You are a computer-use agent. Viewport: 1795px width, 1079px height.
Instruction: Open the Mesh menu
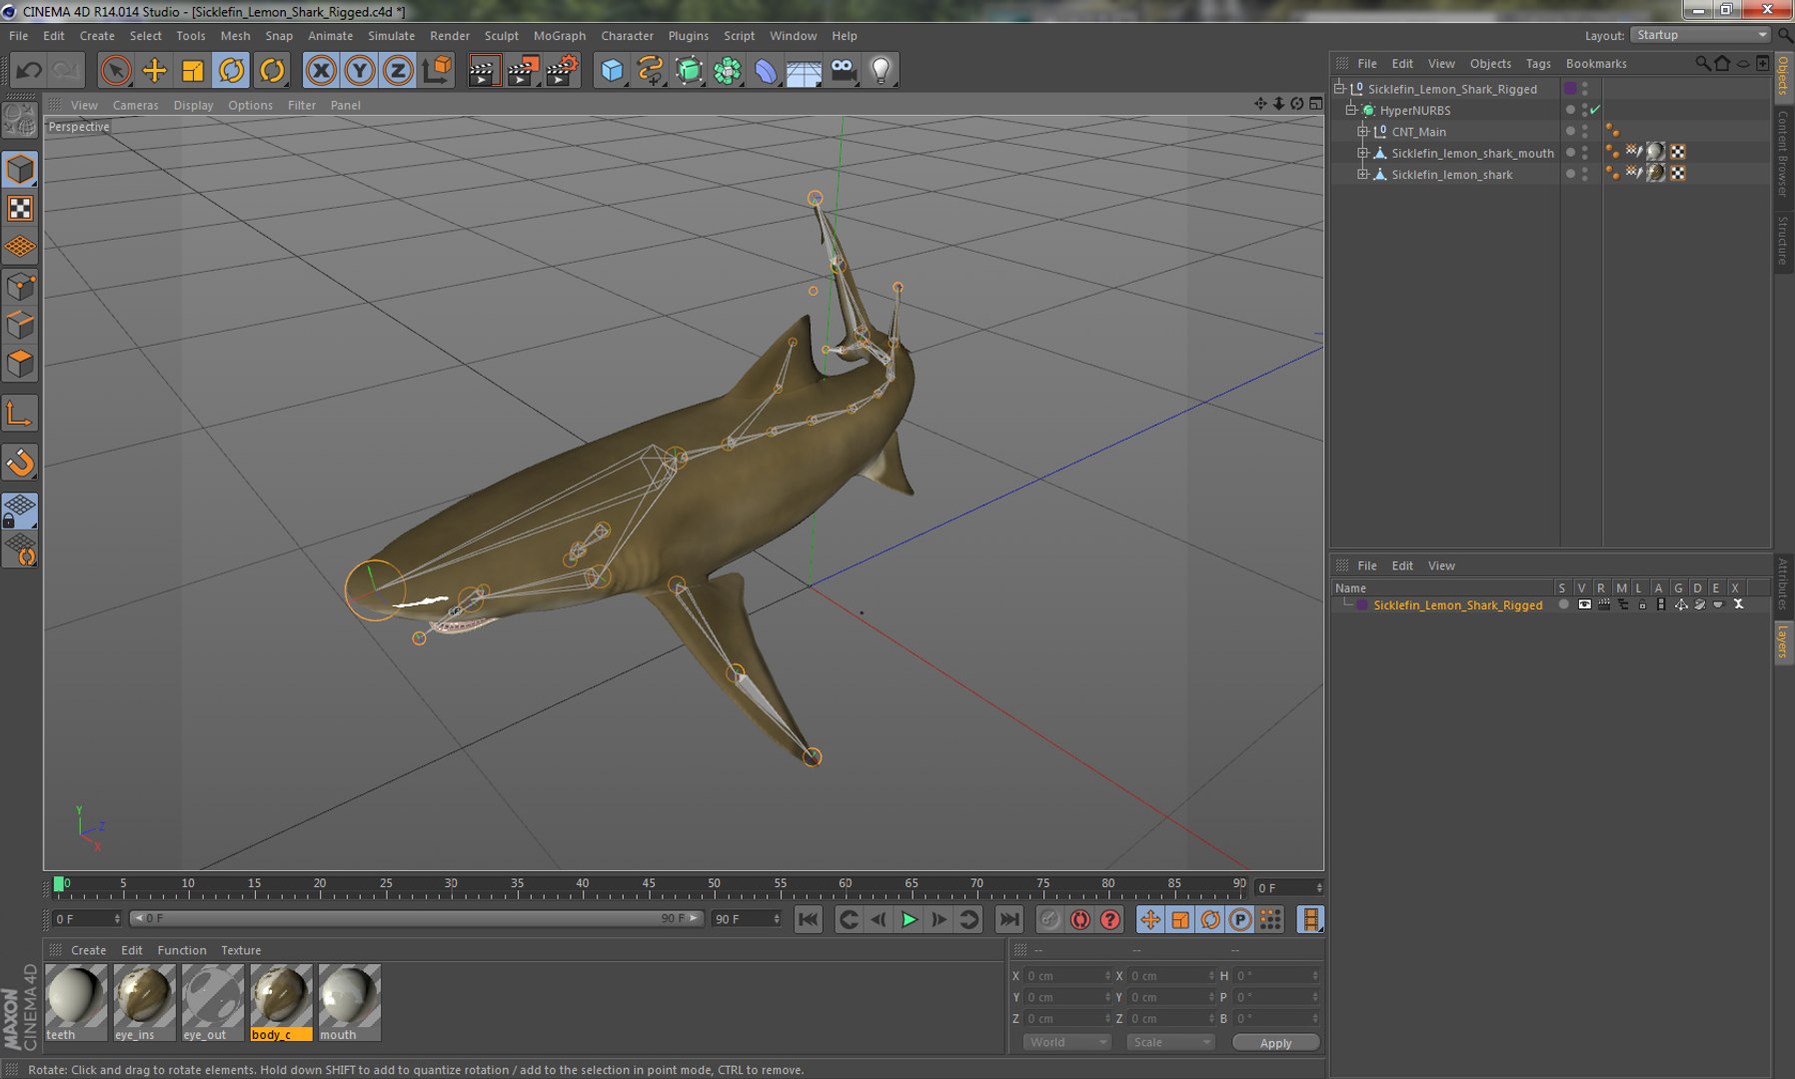pos(235,35)
